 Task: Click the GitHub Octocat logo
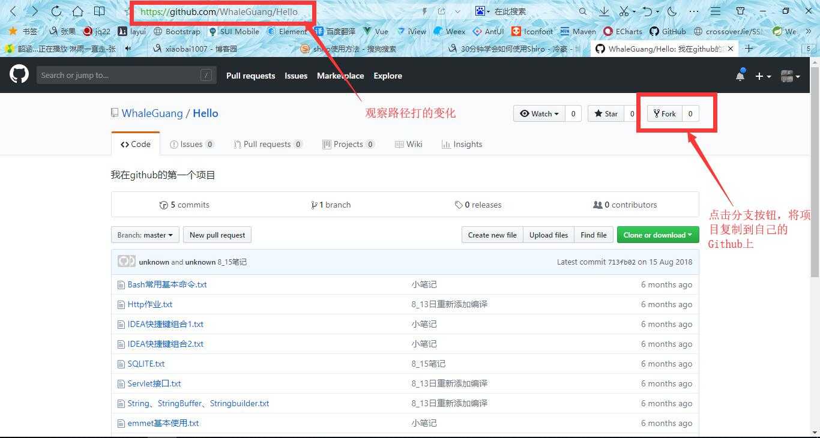19,74
